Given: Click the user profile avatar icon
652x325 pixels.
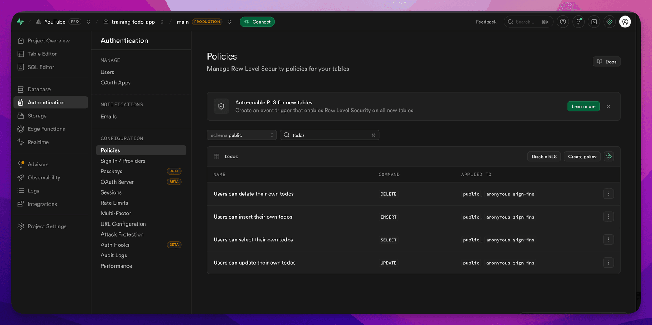Looking at the screenshot, I should pos(625,22).
